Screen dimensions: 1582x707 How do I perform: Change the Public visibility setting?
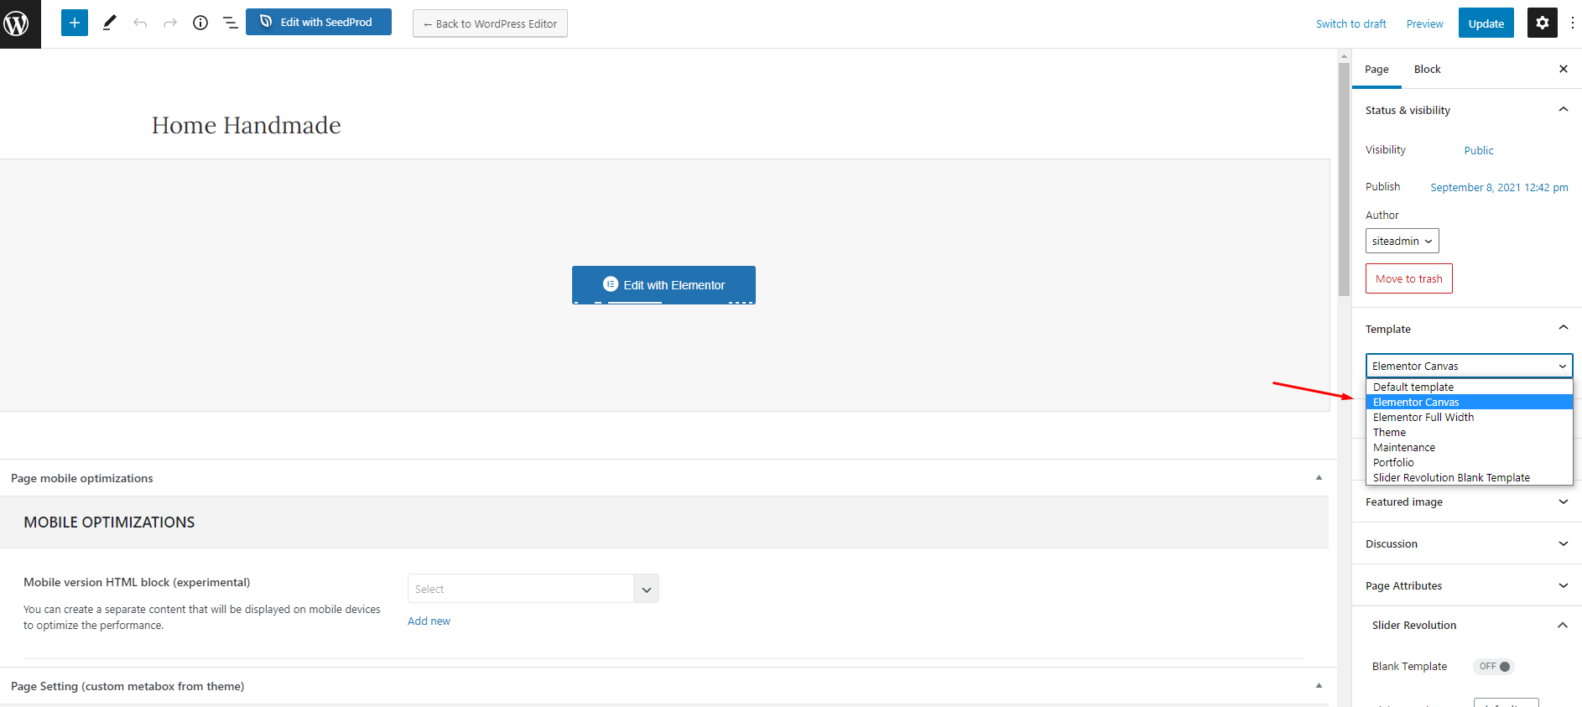(1479, 150)
